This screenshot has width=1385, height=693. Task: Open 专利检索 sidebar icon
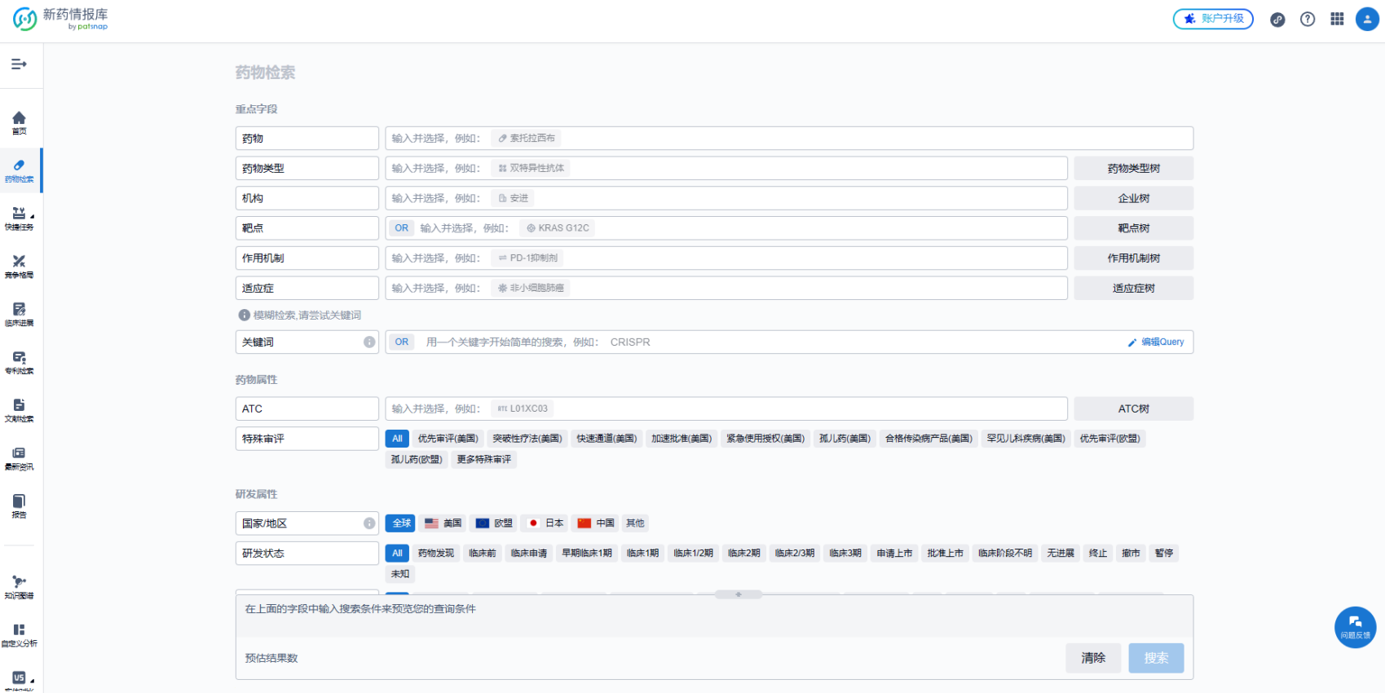pos(19,362)
